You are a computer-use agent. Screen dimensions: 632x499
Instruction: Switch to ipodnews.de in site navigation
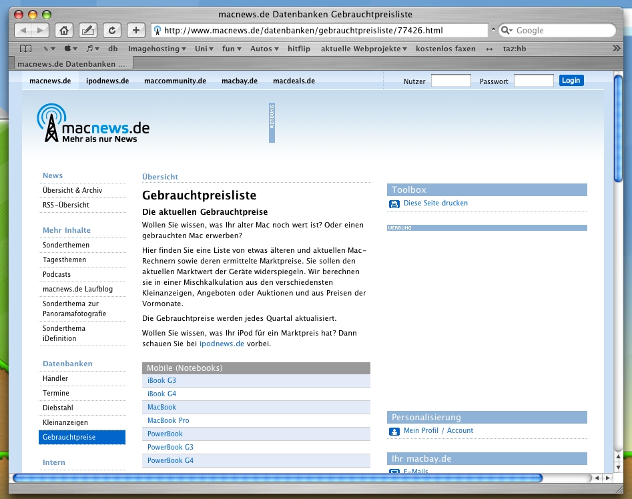(107, 81)
